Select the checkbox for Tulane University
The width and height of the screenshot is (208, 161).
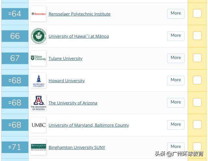click(x=197, y=58)
